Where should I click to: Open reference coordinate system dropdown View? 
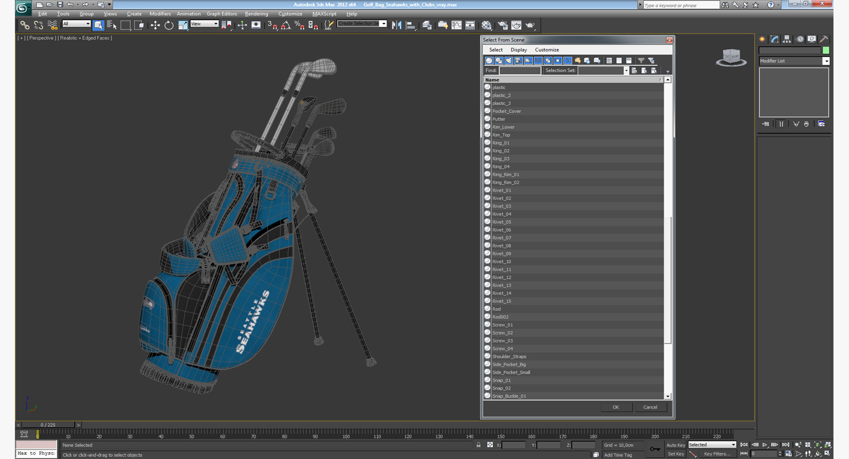204,24
